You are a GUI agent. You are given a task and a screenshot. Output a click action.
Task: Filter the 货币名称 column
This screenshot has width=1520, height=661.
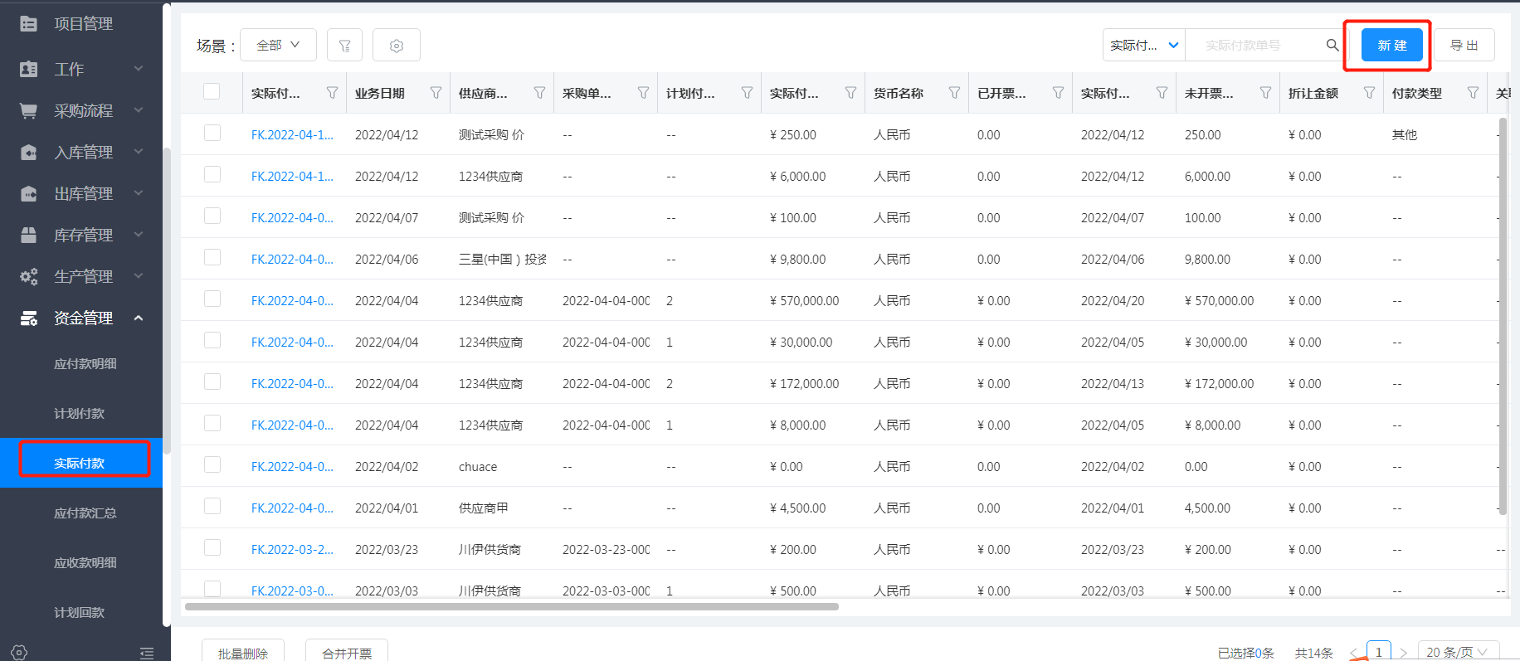point(954,93)
